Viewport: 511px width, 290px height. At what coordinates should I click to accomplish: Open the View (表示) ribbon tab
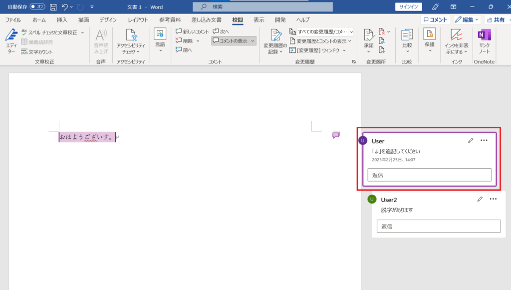tap(258, 20)
